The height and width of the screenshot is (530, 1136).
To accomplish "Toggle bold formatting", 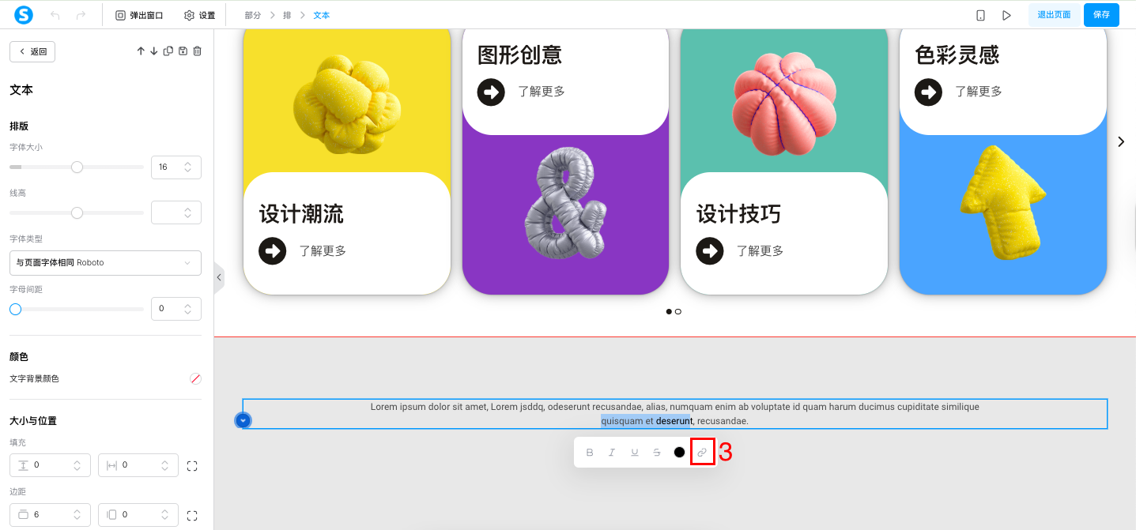I will pyautogui.click(x=590, y=453).
